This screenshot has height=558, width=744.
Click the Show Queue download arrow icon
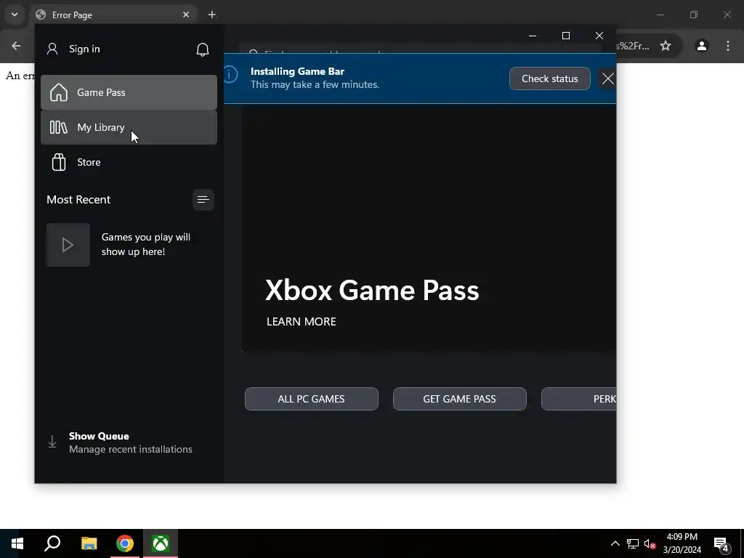tap(52, 442)
